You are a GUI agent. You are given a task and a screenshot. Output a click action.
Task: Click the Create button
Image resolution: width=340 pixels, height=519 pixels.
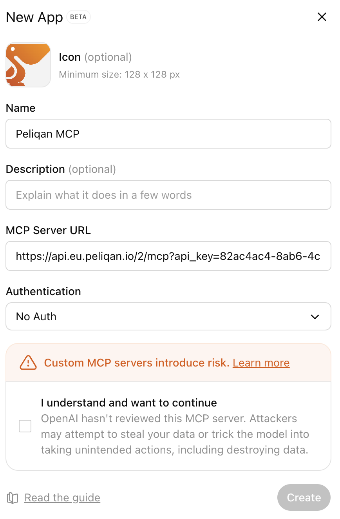tap(304, 497)
